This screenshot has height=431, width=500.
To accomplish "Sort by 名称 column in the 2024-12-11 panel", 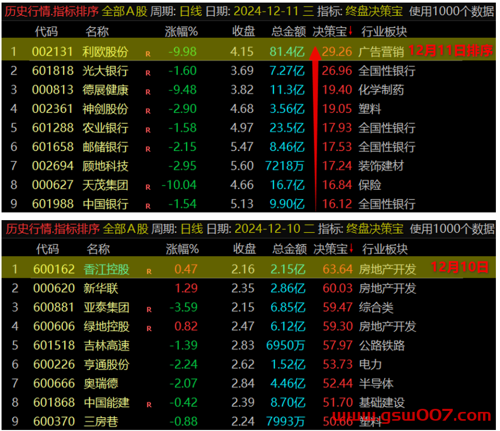I will click(x=97, y=31).
